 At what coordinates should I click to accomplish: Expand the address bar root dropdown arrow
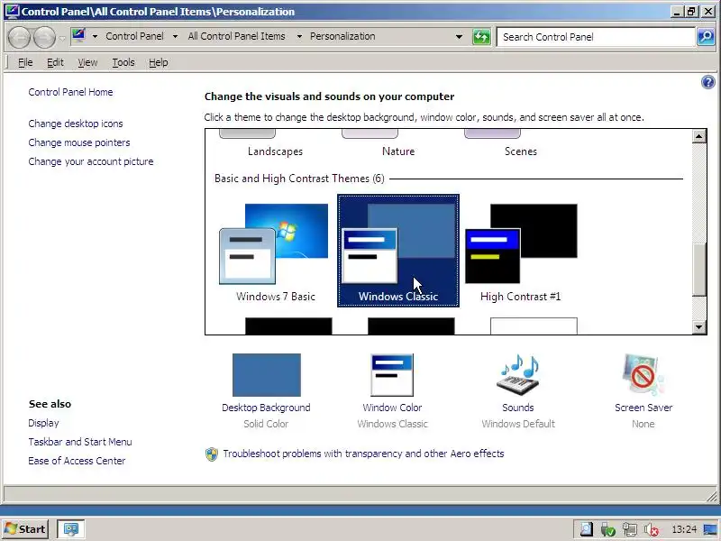tap(95, 36)
